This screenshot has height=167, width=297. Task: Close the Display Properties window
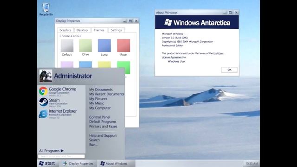136,21
